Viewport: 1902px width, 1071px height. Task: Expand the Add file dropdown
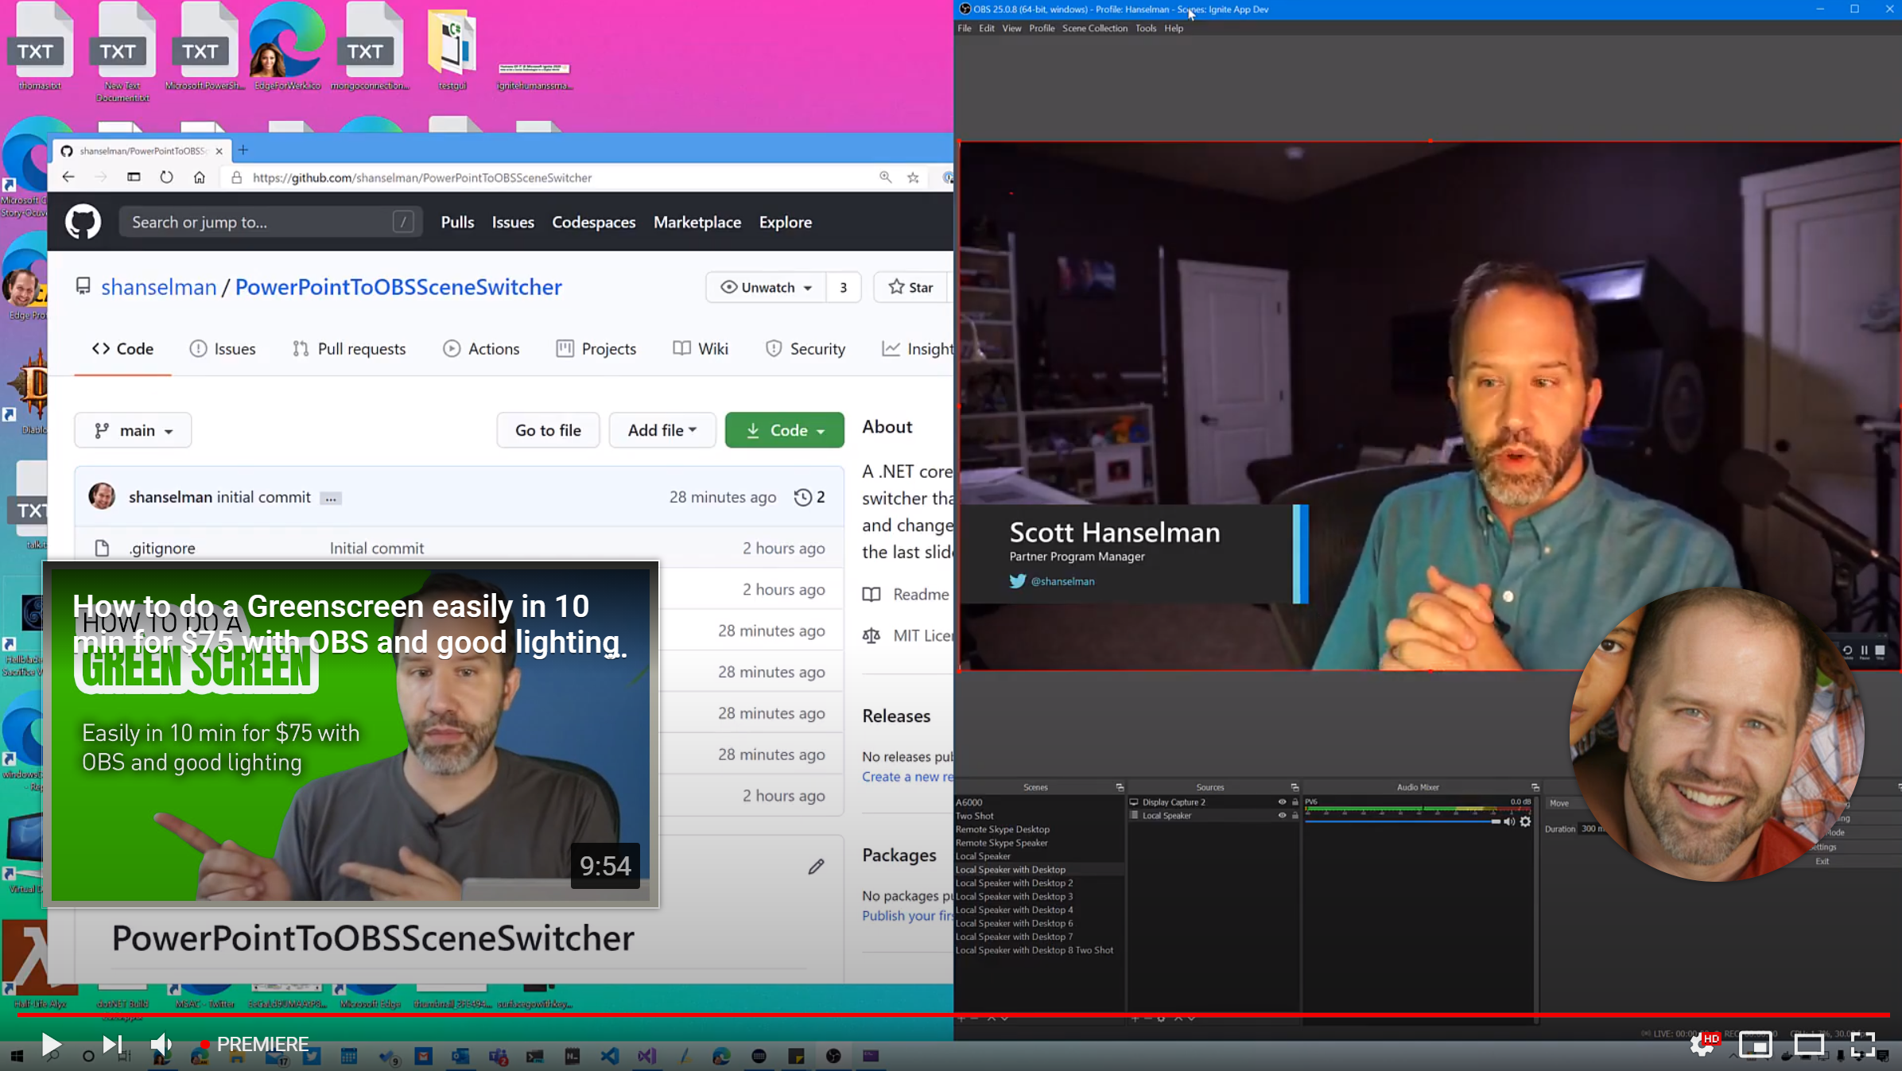pos(662,430)
